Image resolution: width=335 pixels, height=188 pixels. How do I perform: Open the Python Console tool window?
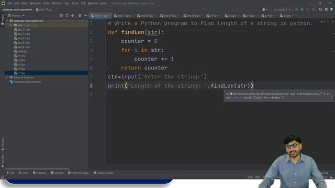click(x=104, y=173)
